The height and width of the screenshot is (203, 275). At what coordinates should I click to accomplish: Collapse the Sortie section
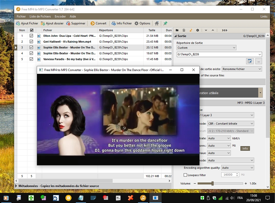click(x=175, y=36)
